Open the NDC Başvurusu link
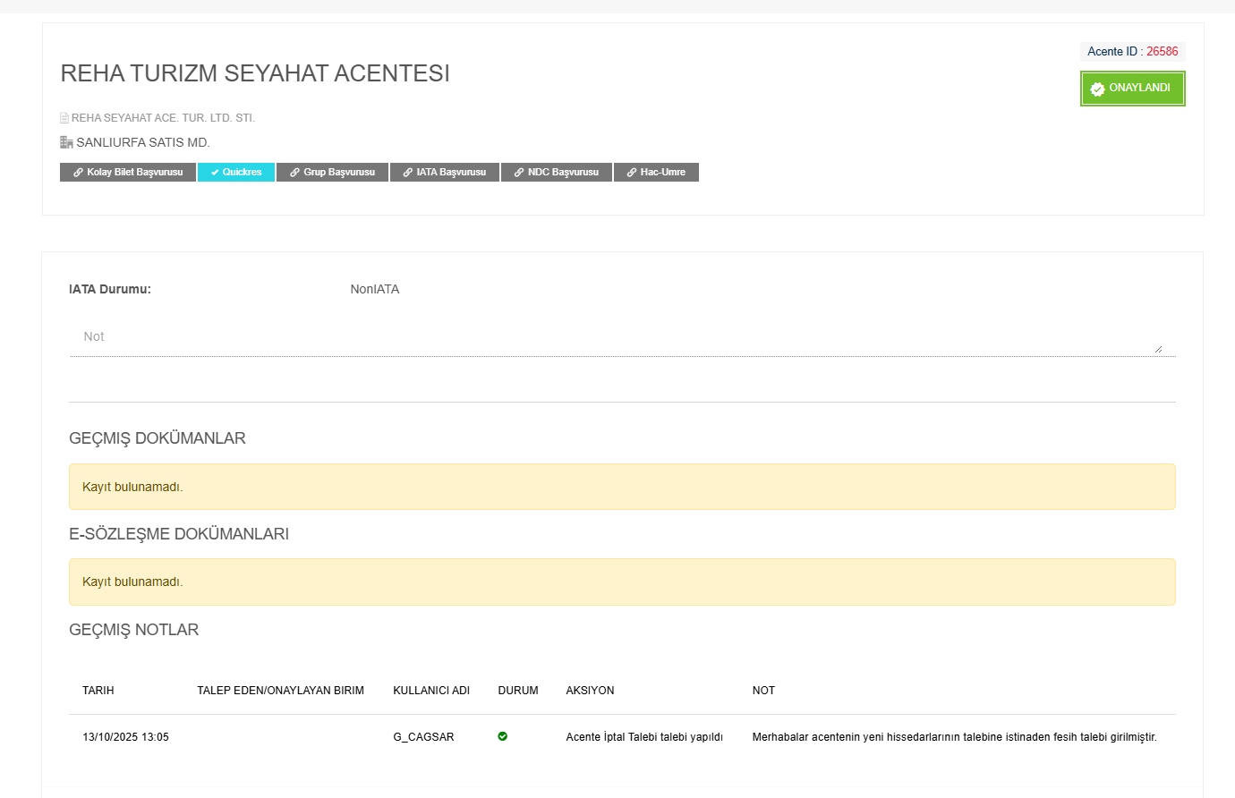The image size is (1235, 798). 557,172
